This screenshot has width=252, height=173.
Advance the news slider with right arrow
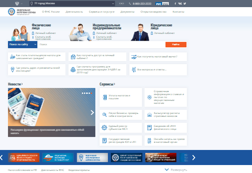pos(92,112)
